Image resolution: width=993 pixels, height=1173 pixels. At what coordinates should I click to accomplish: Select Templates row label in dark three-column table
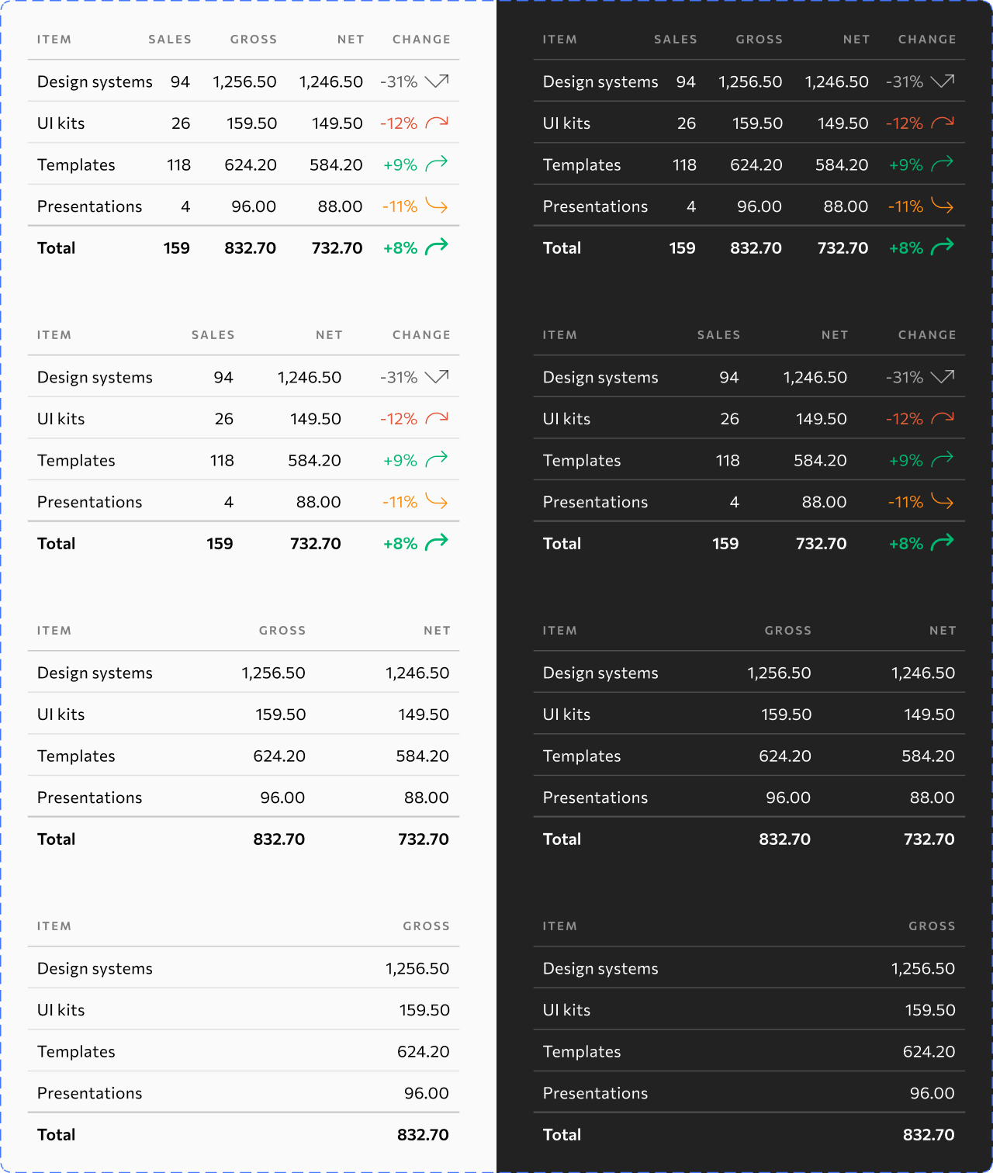tap(582, 756)
